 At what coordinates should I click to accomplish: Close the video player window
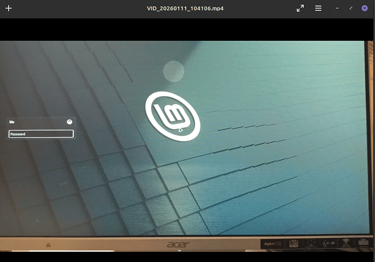pos(365,8)
